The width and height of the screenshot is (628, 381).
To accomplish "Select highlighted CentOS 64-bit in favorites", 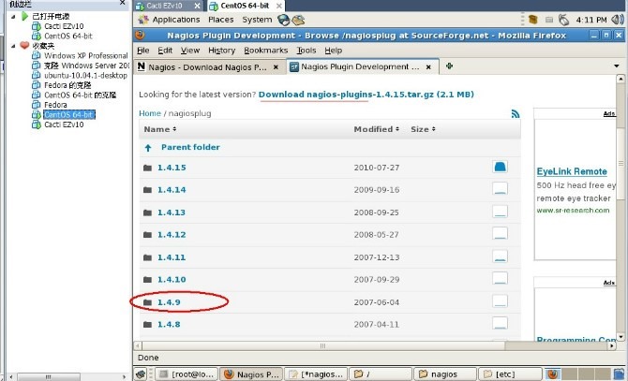I will (68, 115).
